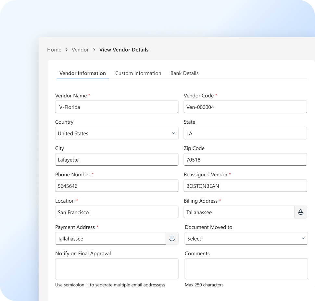Click the Notify on Final Approval textbox
Viewport: 315px width, 301px height.
(x=117, y=269)
